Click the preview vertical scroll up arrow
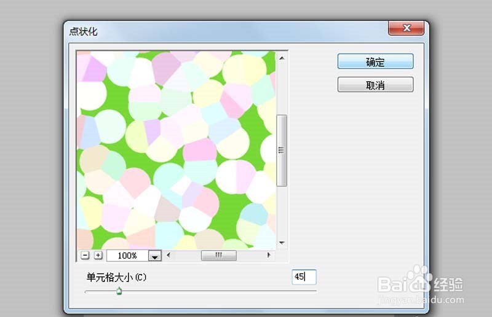This screenshot has width=492, height=317. (x=282, y=58)
